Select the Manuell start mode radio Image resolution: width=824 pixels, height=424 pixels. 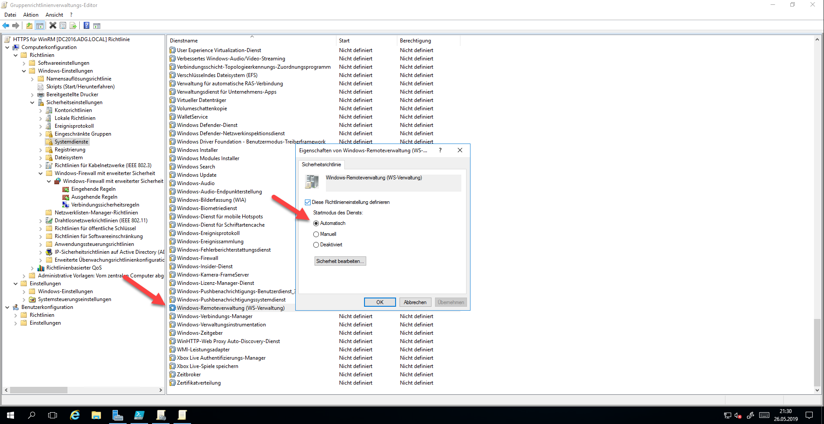[316, 234]
